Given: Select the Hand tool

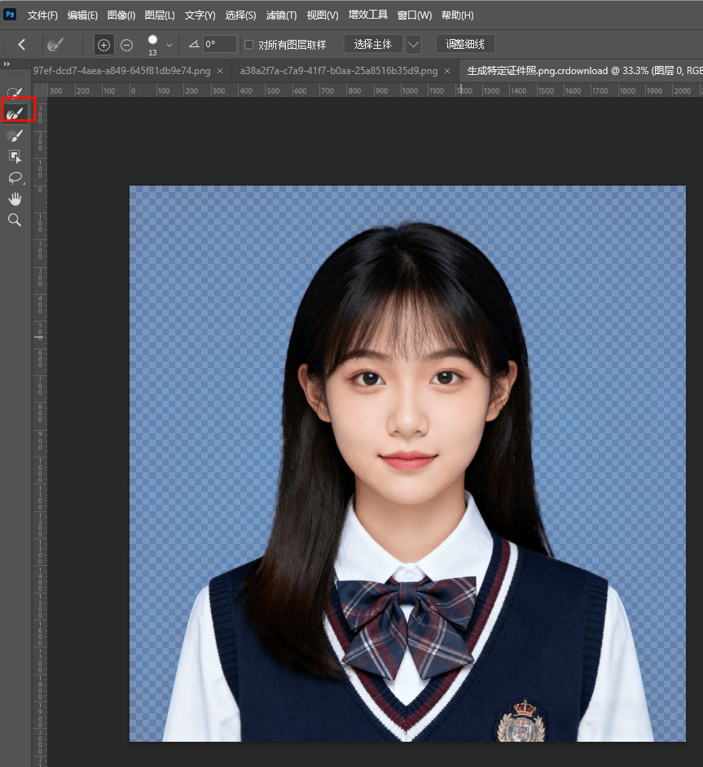Looking at the screenshot, I should (15, 199).
